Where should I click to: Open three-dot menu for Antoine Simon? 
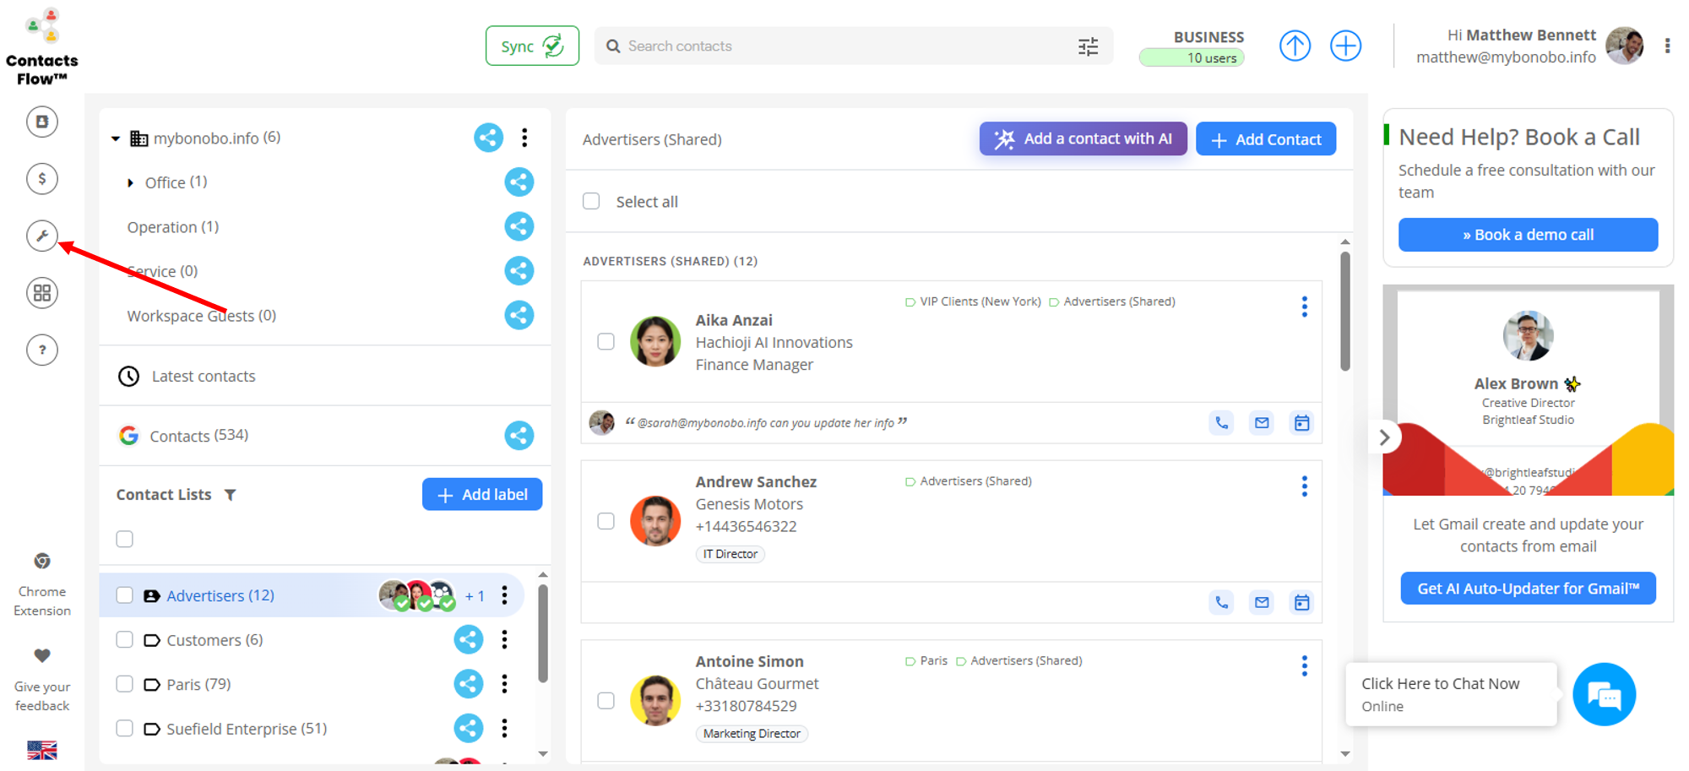coord(1304,666)
